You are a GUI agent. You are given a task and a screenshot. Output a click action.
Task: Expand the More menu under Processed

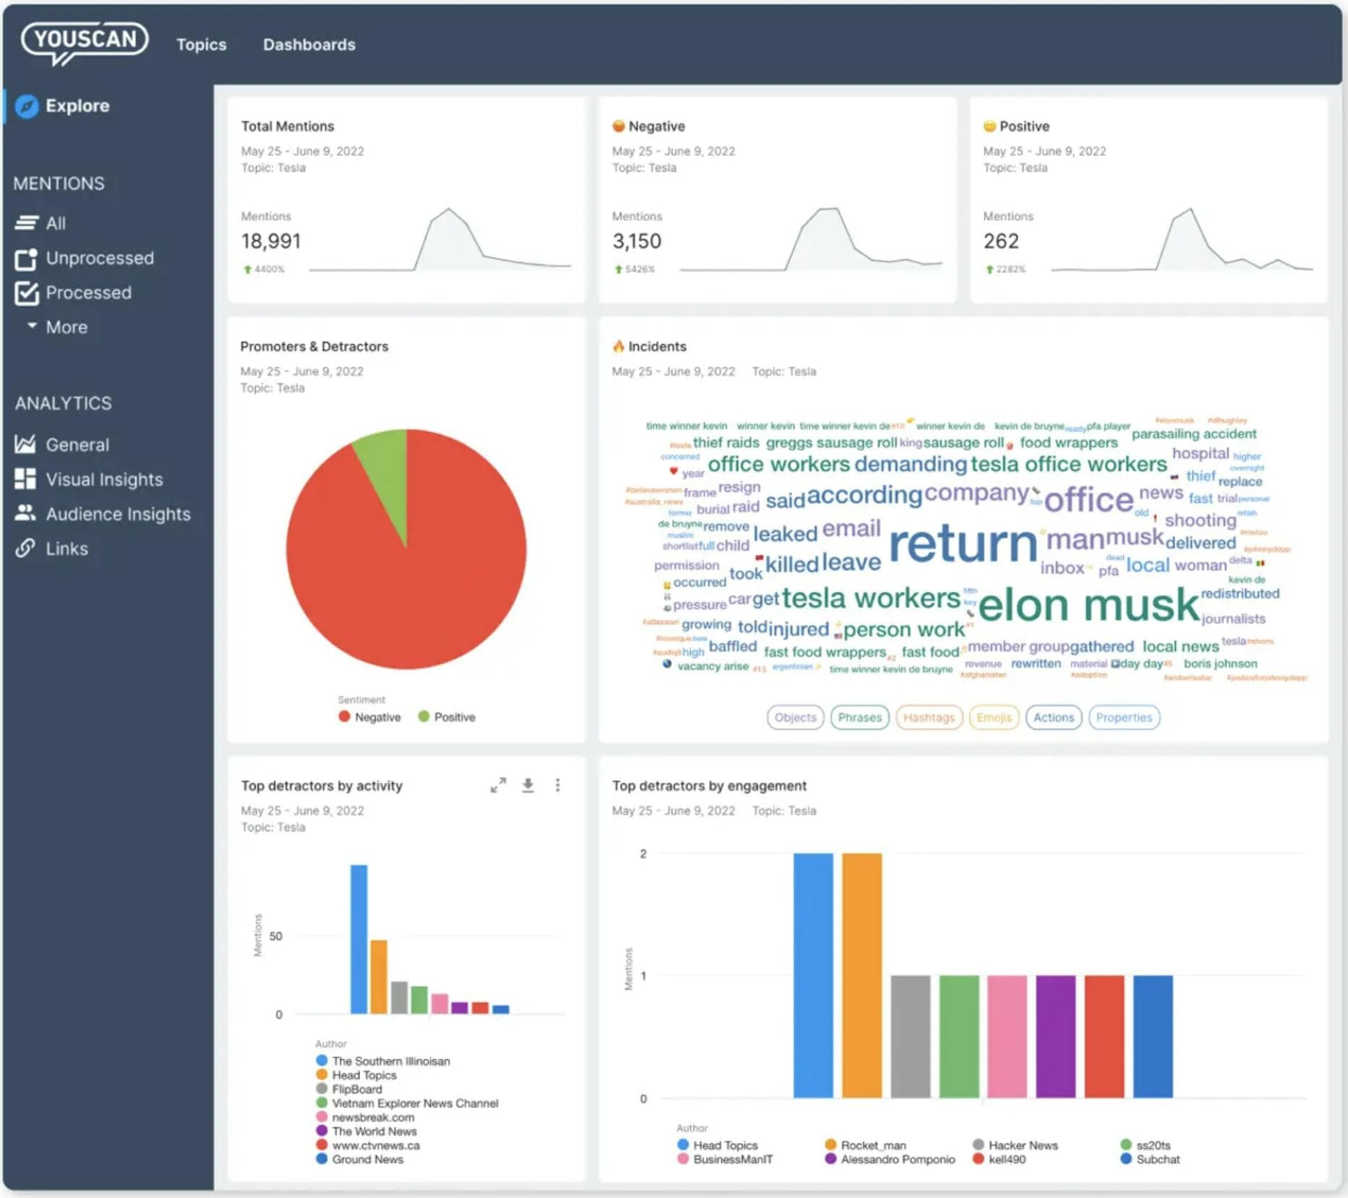tap(32, 326)
